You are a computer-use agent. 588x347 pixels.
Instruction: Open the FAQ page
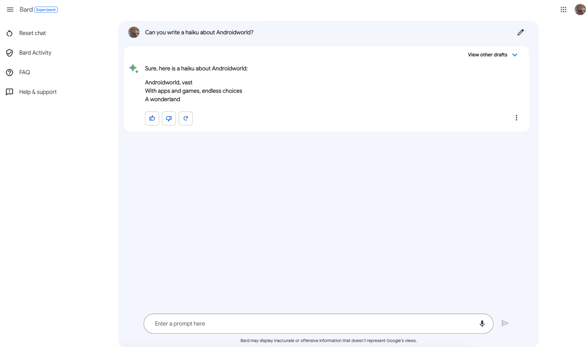pyautogui.click(x=24, y=72)
